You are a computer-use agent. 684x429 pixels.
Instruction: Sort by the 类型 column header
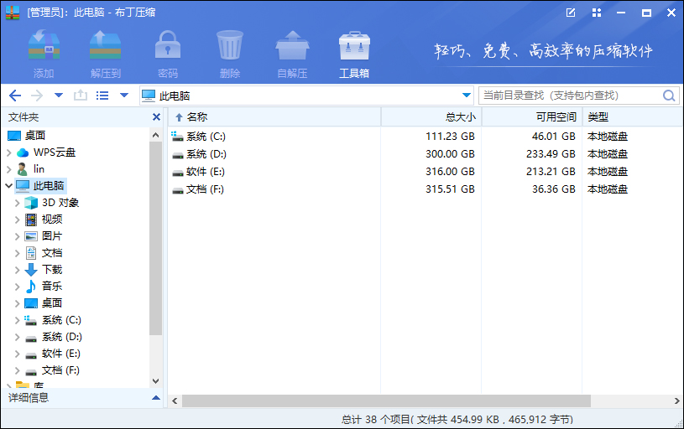633,116
